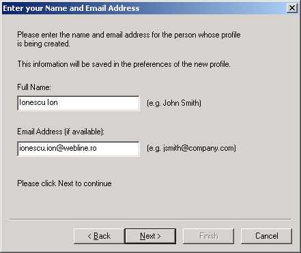Click the 'Please click Next to continue' message
Image resolution: width=301 pixels, height=253 pixels.
pyautogui.click(x=64, y=183)
